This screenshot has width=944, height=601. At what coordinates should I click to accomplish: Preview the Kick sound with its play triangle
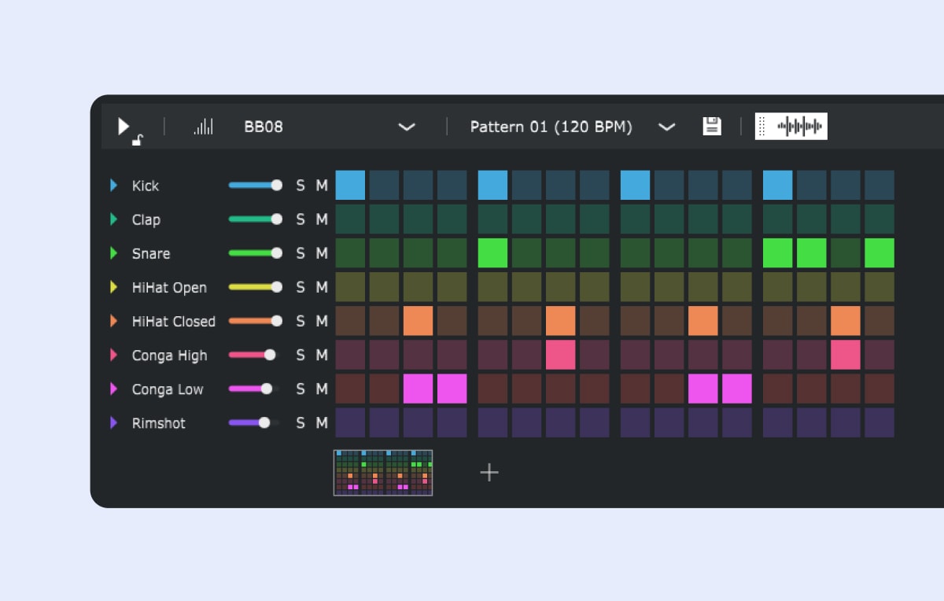pos(113,186)
